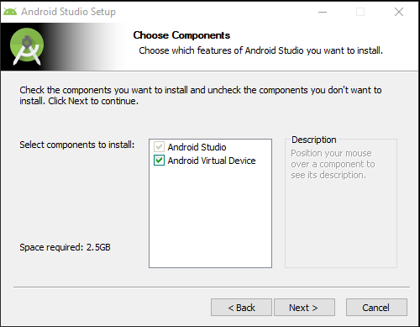Click the Description group label
The image size is (420, 327).
point(314,140)
